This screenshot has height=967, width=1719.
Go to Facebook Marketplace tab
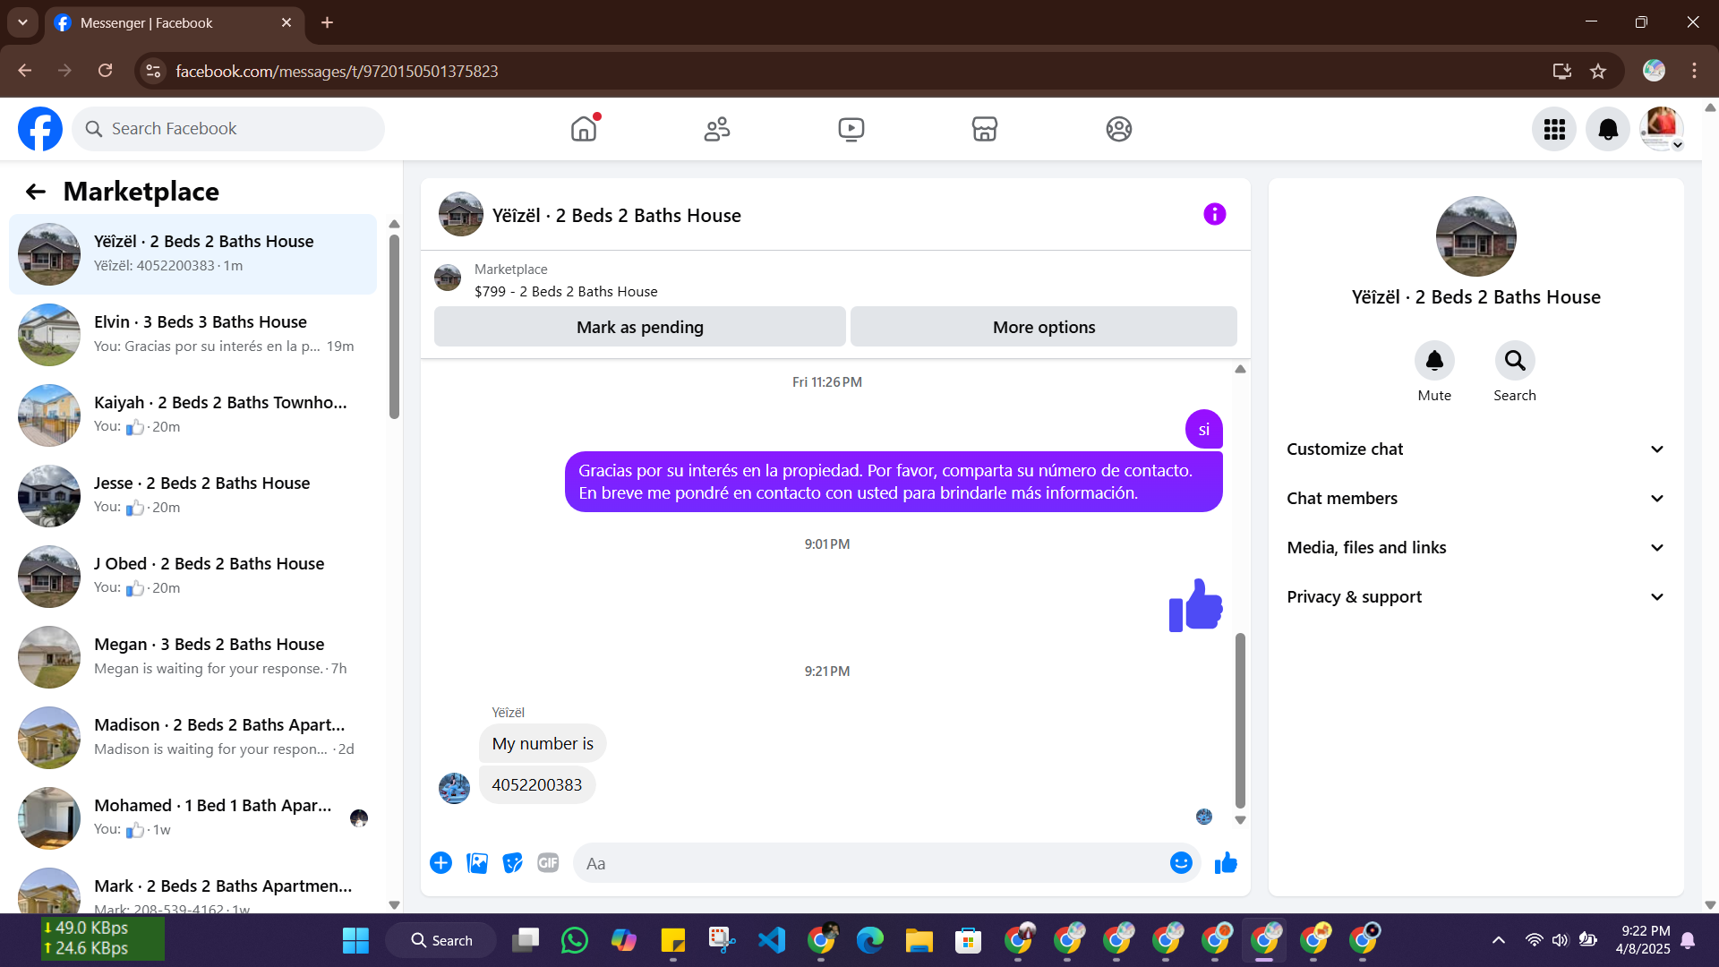(x=985, y=130)
